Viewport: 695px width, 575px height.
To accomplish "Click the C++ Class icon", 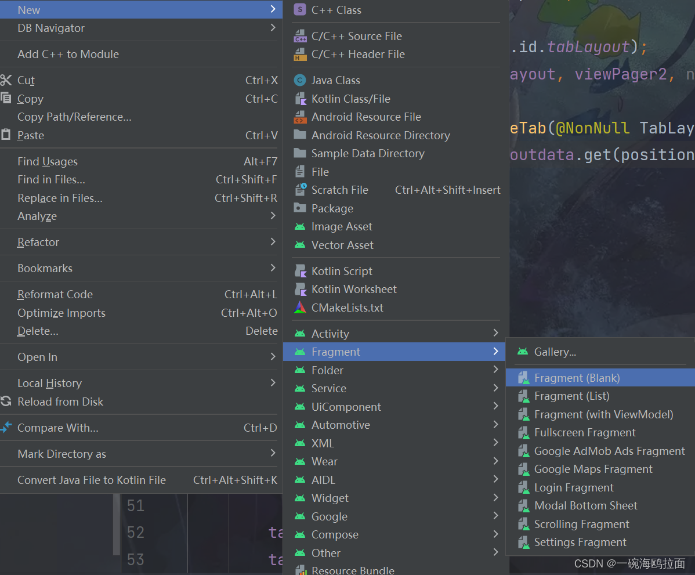I will point(300,9).
